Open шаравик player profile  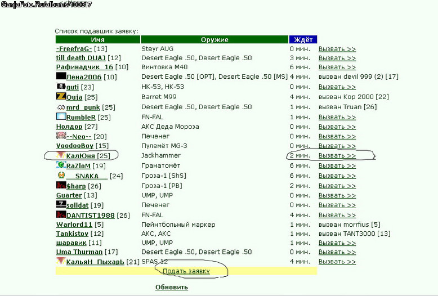click(71, 243)
